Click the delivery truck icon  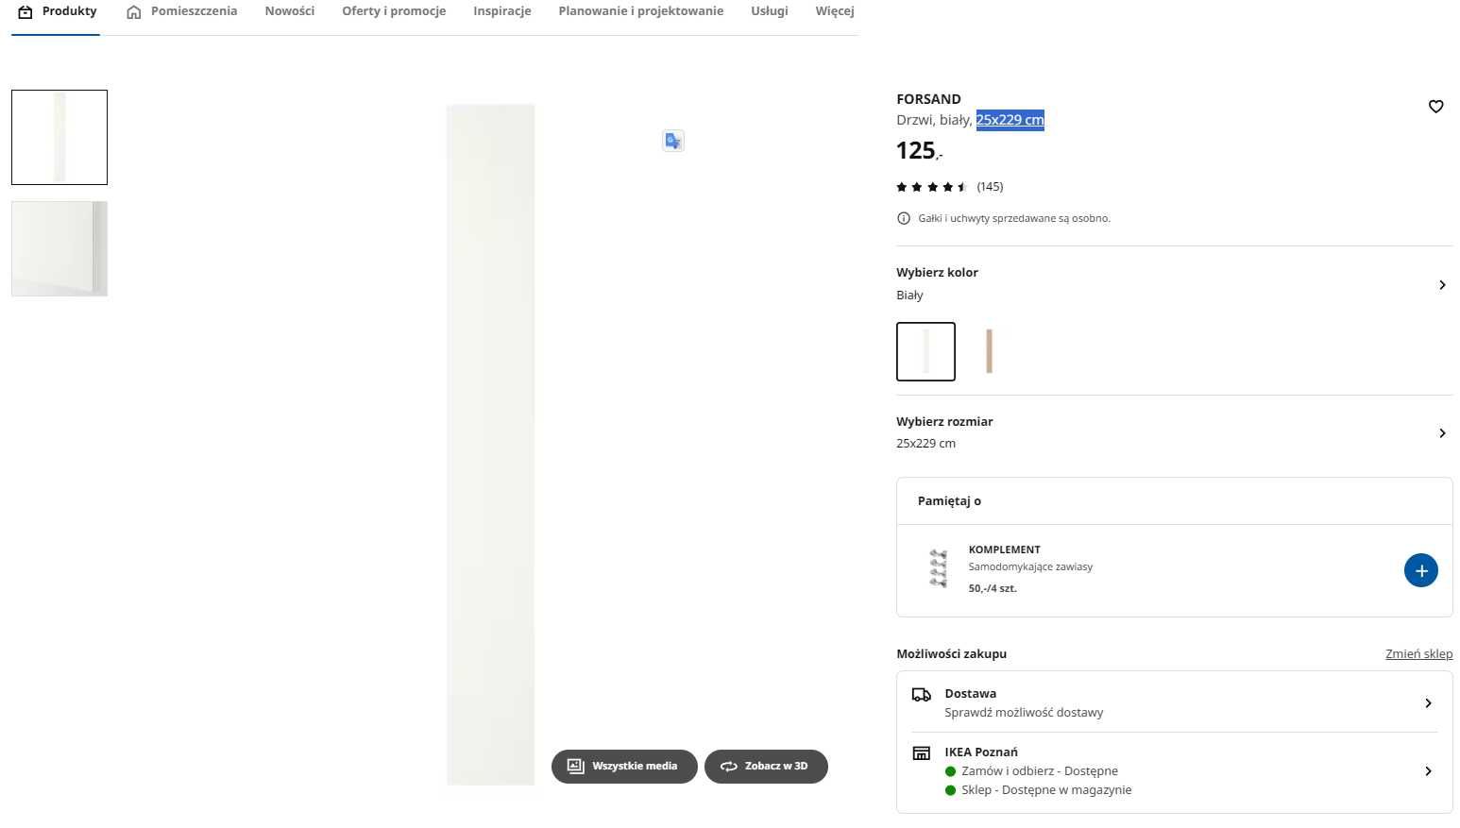click(922, 695)
